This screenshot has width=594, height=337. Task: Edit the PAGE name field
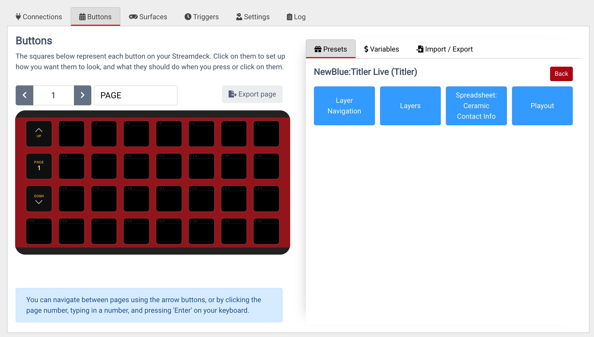[136, 95]
